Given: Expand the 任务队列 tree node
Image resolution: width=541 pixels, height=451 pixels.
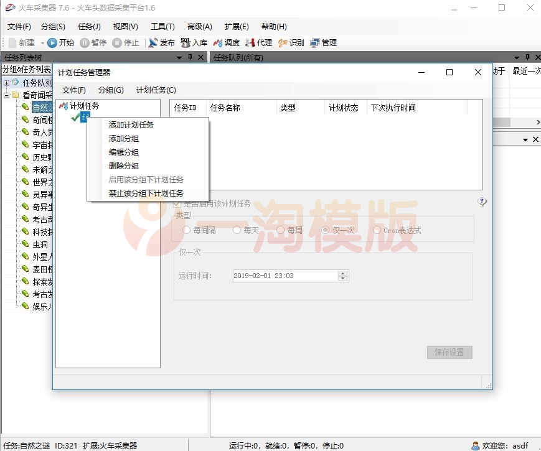Looking at the screenshot, I should 6,83.
